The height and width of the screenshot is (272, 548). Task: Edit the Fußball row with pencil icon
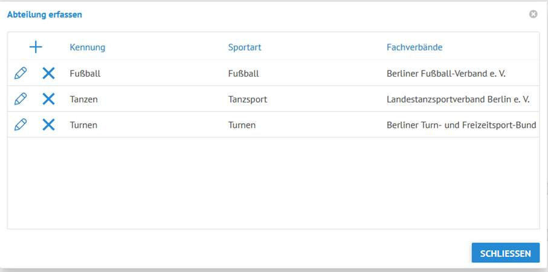point(21,73)
